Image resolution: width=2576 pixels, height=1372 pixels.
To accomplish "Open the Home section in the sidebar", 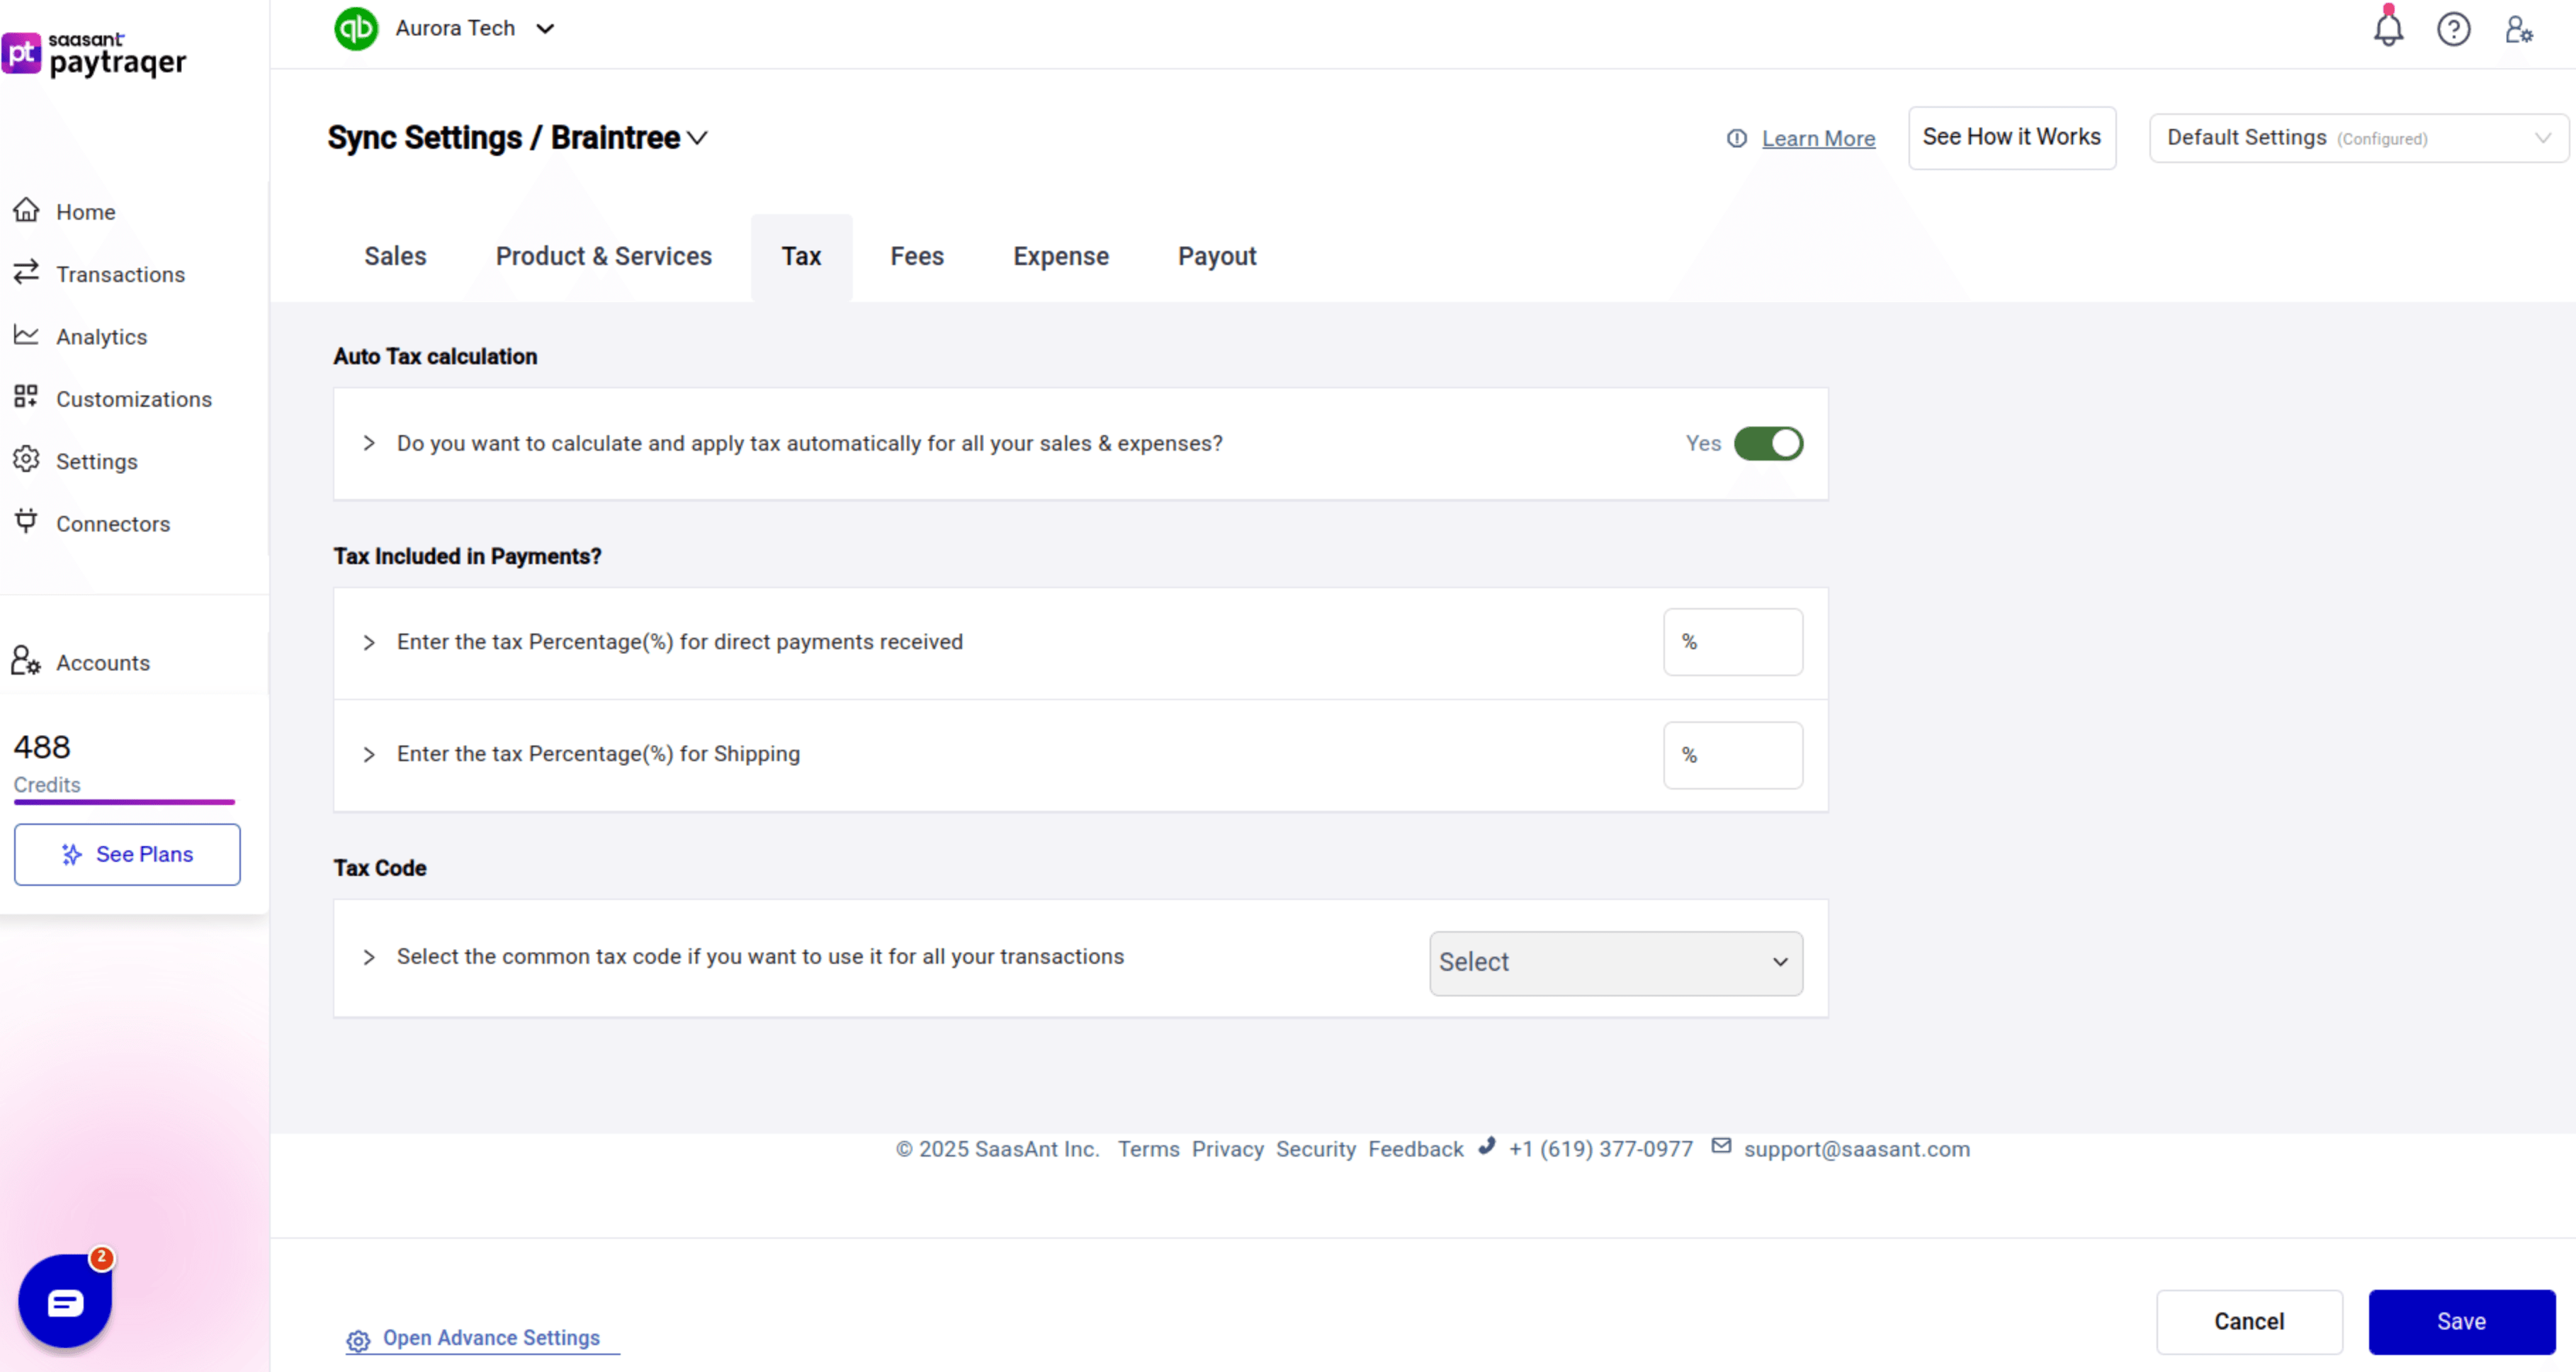I will [84, 211].
